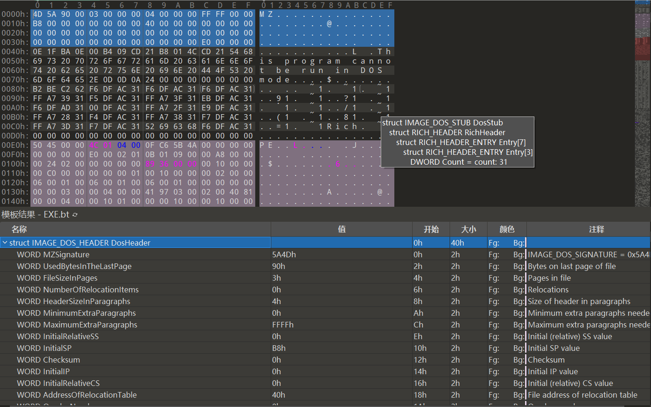Click the 0000h: address label in hex view

[15, 14]
